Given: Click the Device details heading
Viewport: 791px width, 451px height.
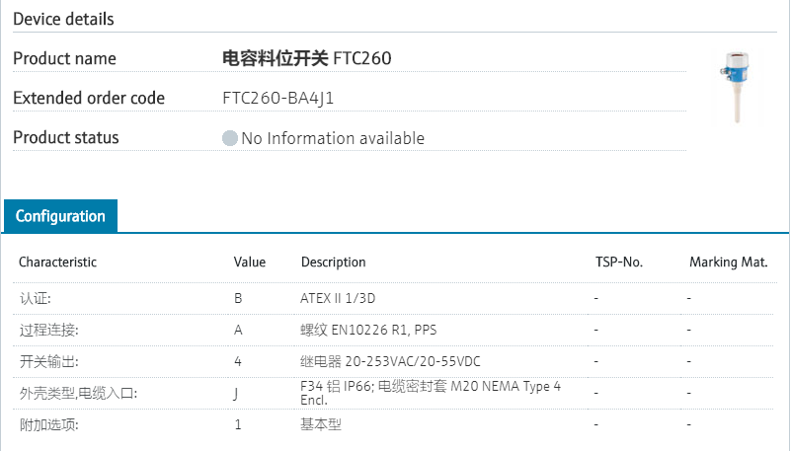Looking at the screenshot, I should (x=63, y=19).
